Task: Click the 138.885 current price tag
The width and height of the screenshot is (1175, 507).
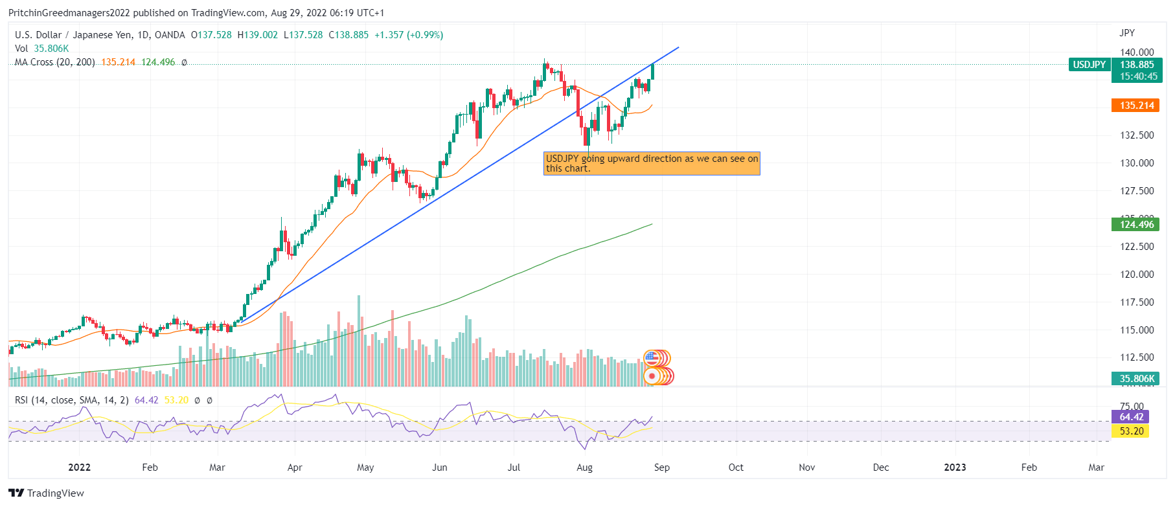Action: click(x=1137, y=65)
